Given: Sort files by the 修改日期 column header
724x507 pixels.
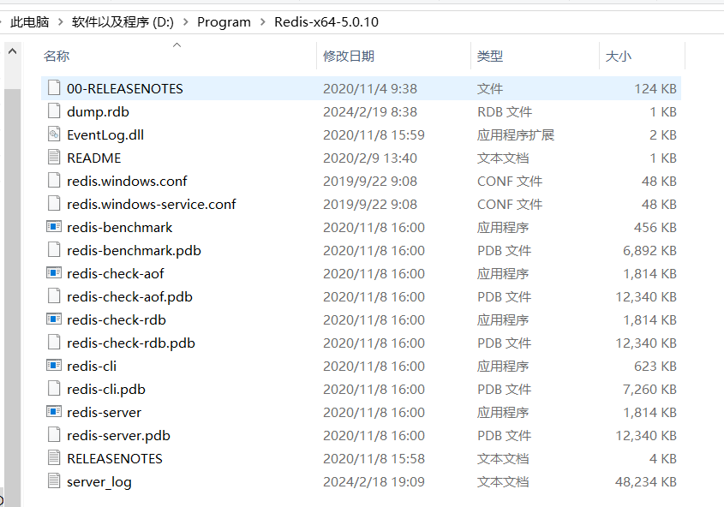Looking at the screenshot, I should pos(349,57).
